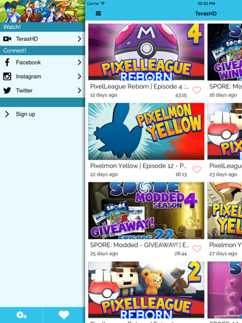Expand the Facebook row chevron
Screen dimensions: 242x323
pos(79,63)
